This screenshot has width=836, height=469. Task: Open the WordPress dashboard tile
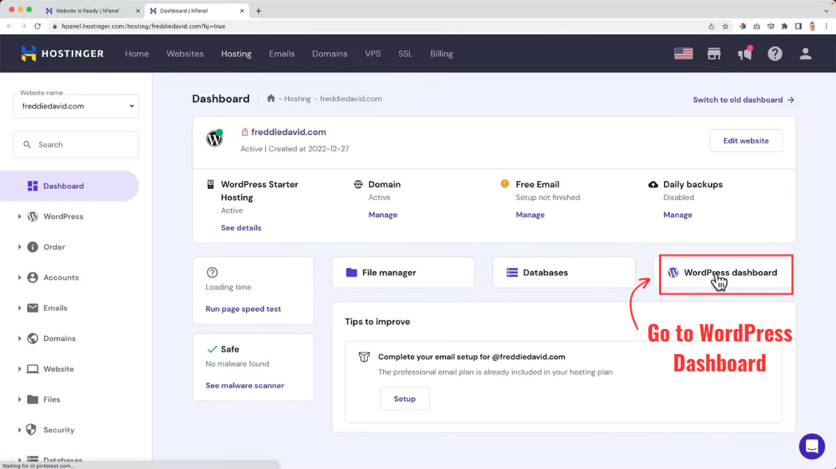coord(726,273)
